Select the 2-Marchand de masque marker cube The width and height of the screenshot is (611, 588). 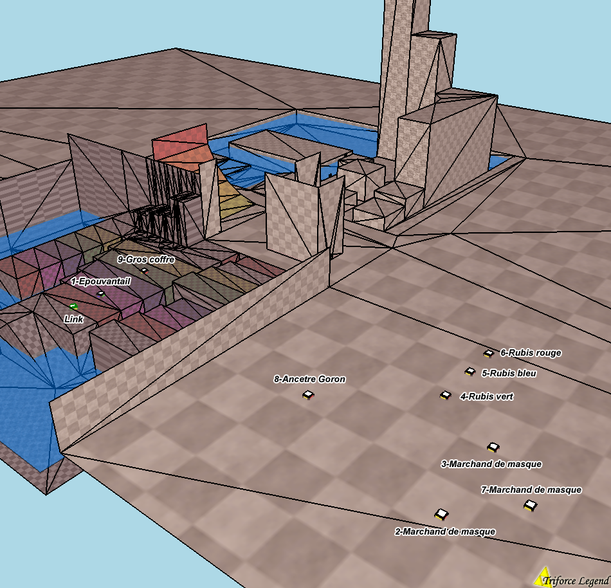tap(441, 515)
